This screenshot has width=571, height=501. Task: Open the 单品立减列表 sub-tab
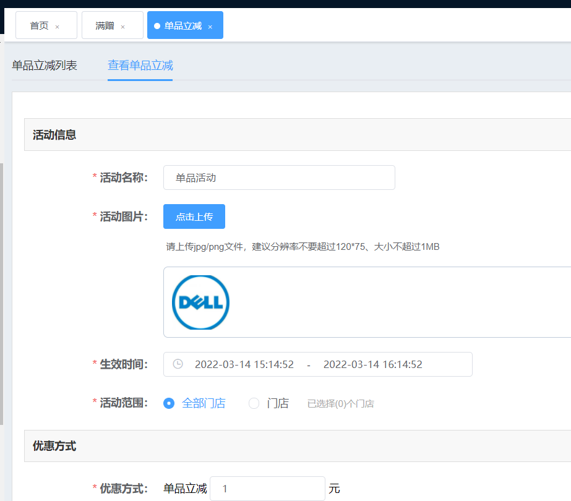pyautogui.click(x=45, y=65)
